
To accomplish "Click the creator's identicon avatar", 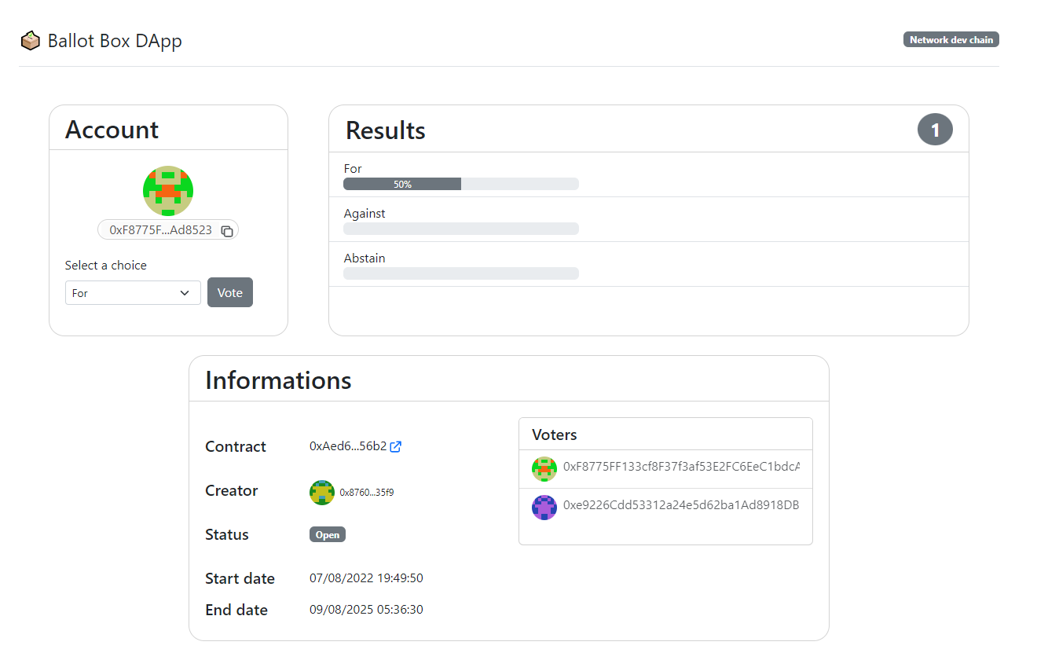I will (322, 493).
